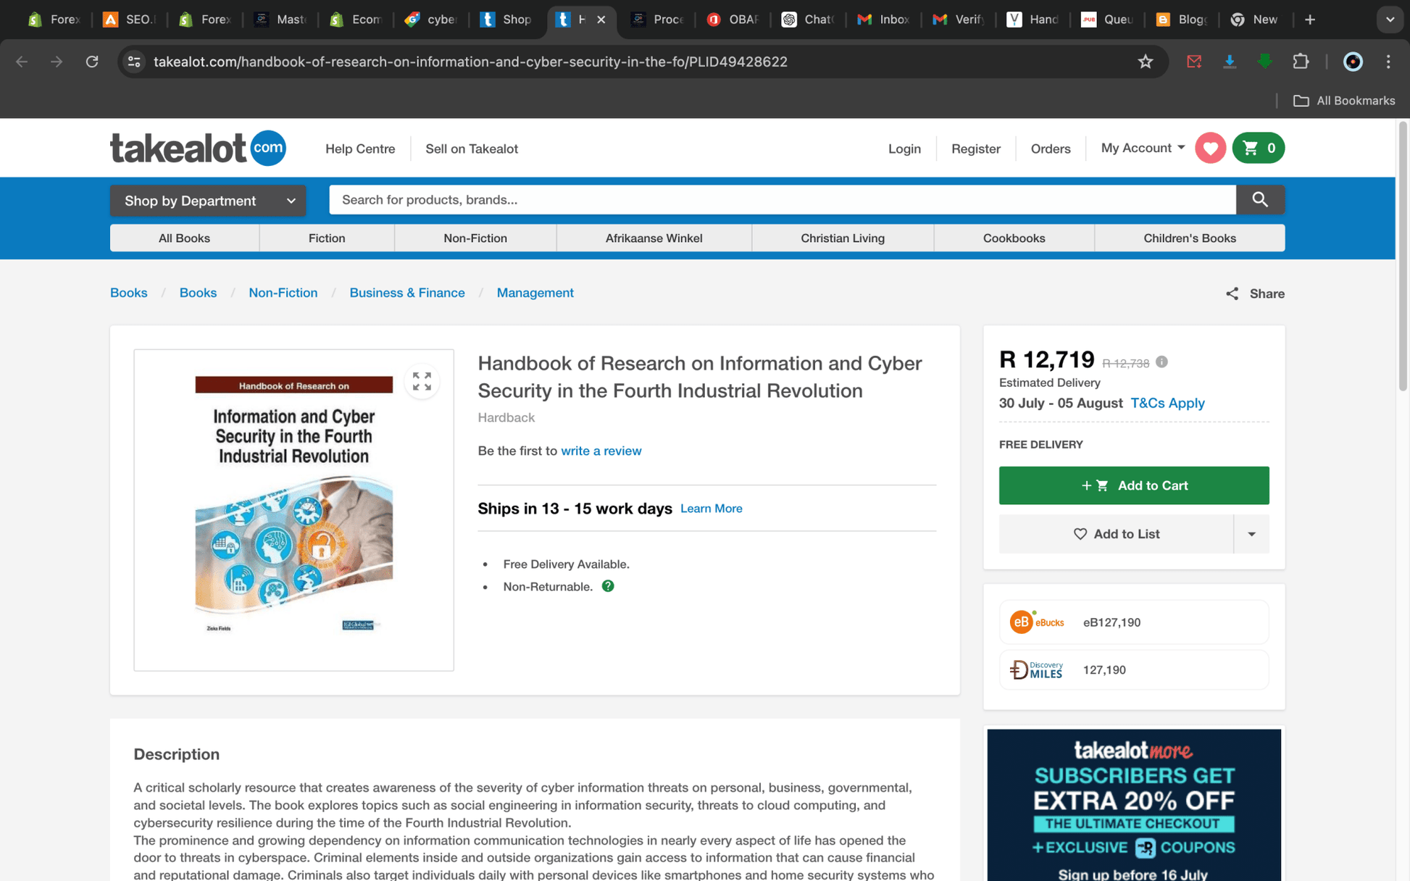Open the browser extensions puzzle icon
The height and width of the screenshot is (881, 1410).
point(1301,62)
